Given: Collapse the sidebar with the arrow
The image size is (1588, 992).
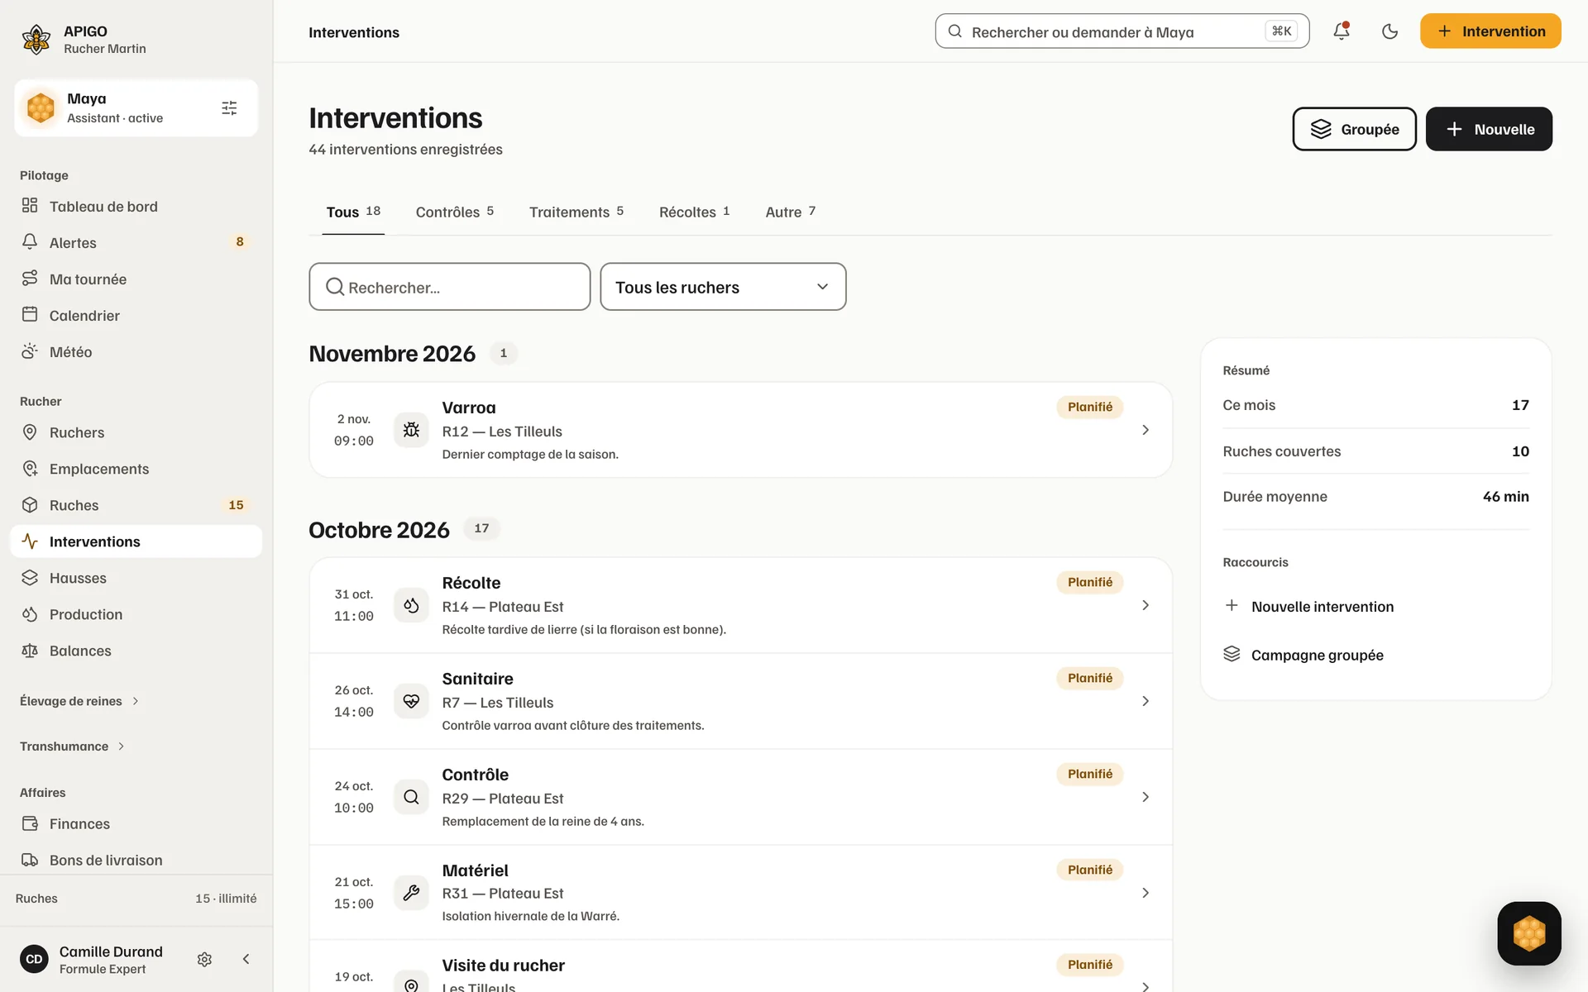Looking at the screenshot, I should pyautogui.click(x=246, y=959).
